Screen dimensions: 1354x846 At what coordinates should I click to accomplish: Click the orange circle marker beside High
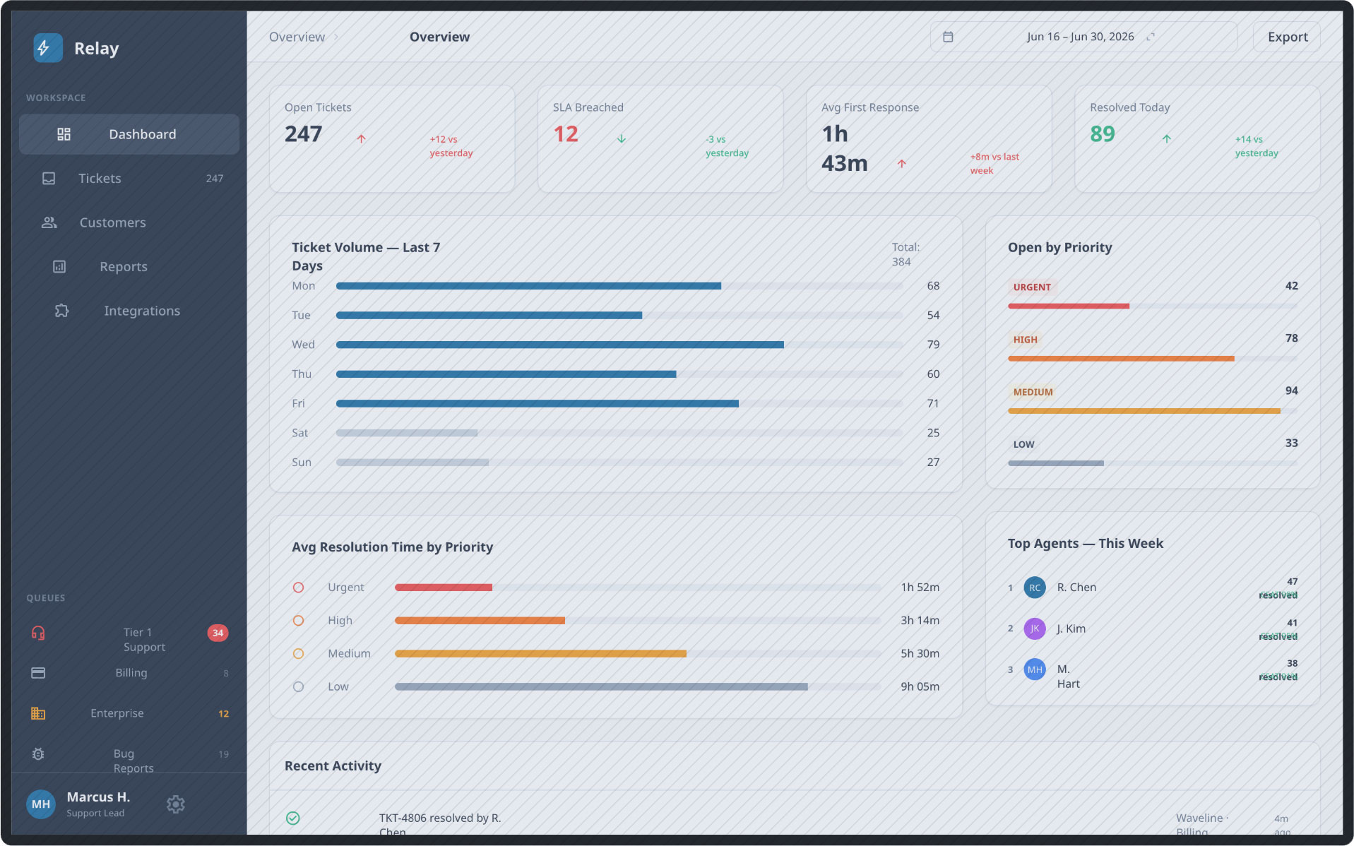[299, 621]
